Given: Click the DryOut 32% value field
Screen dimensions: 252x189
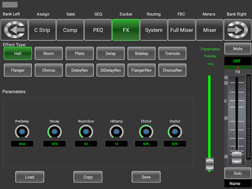Looking at the screenshot, I should 175,144.
